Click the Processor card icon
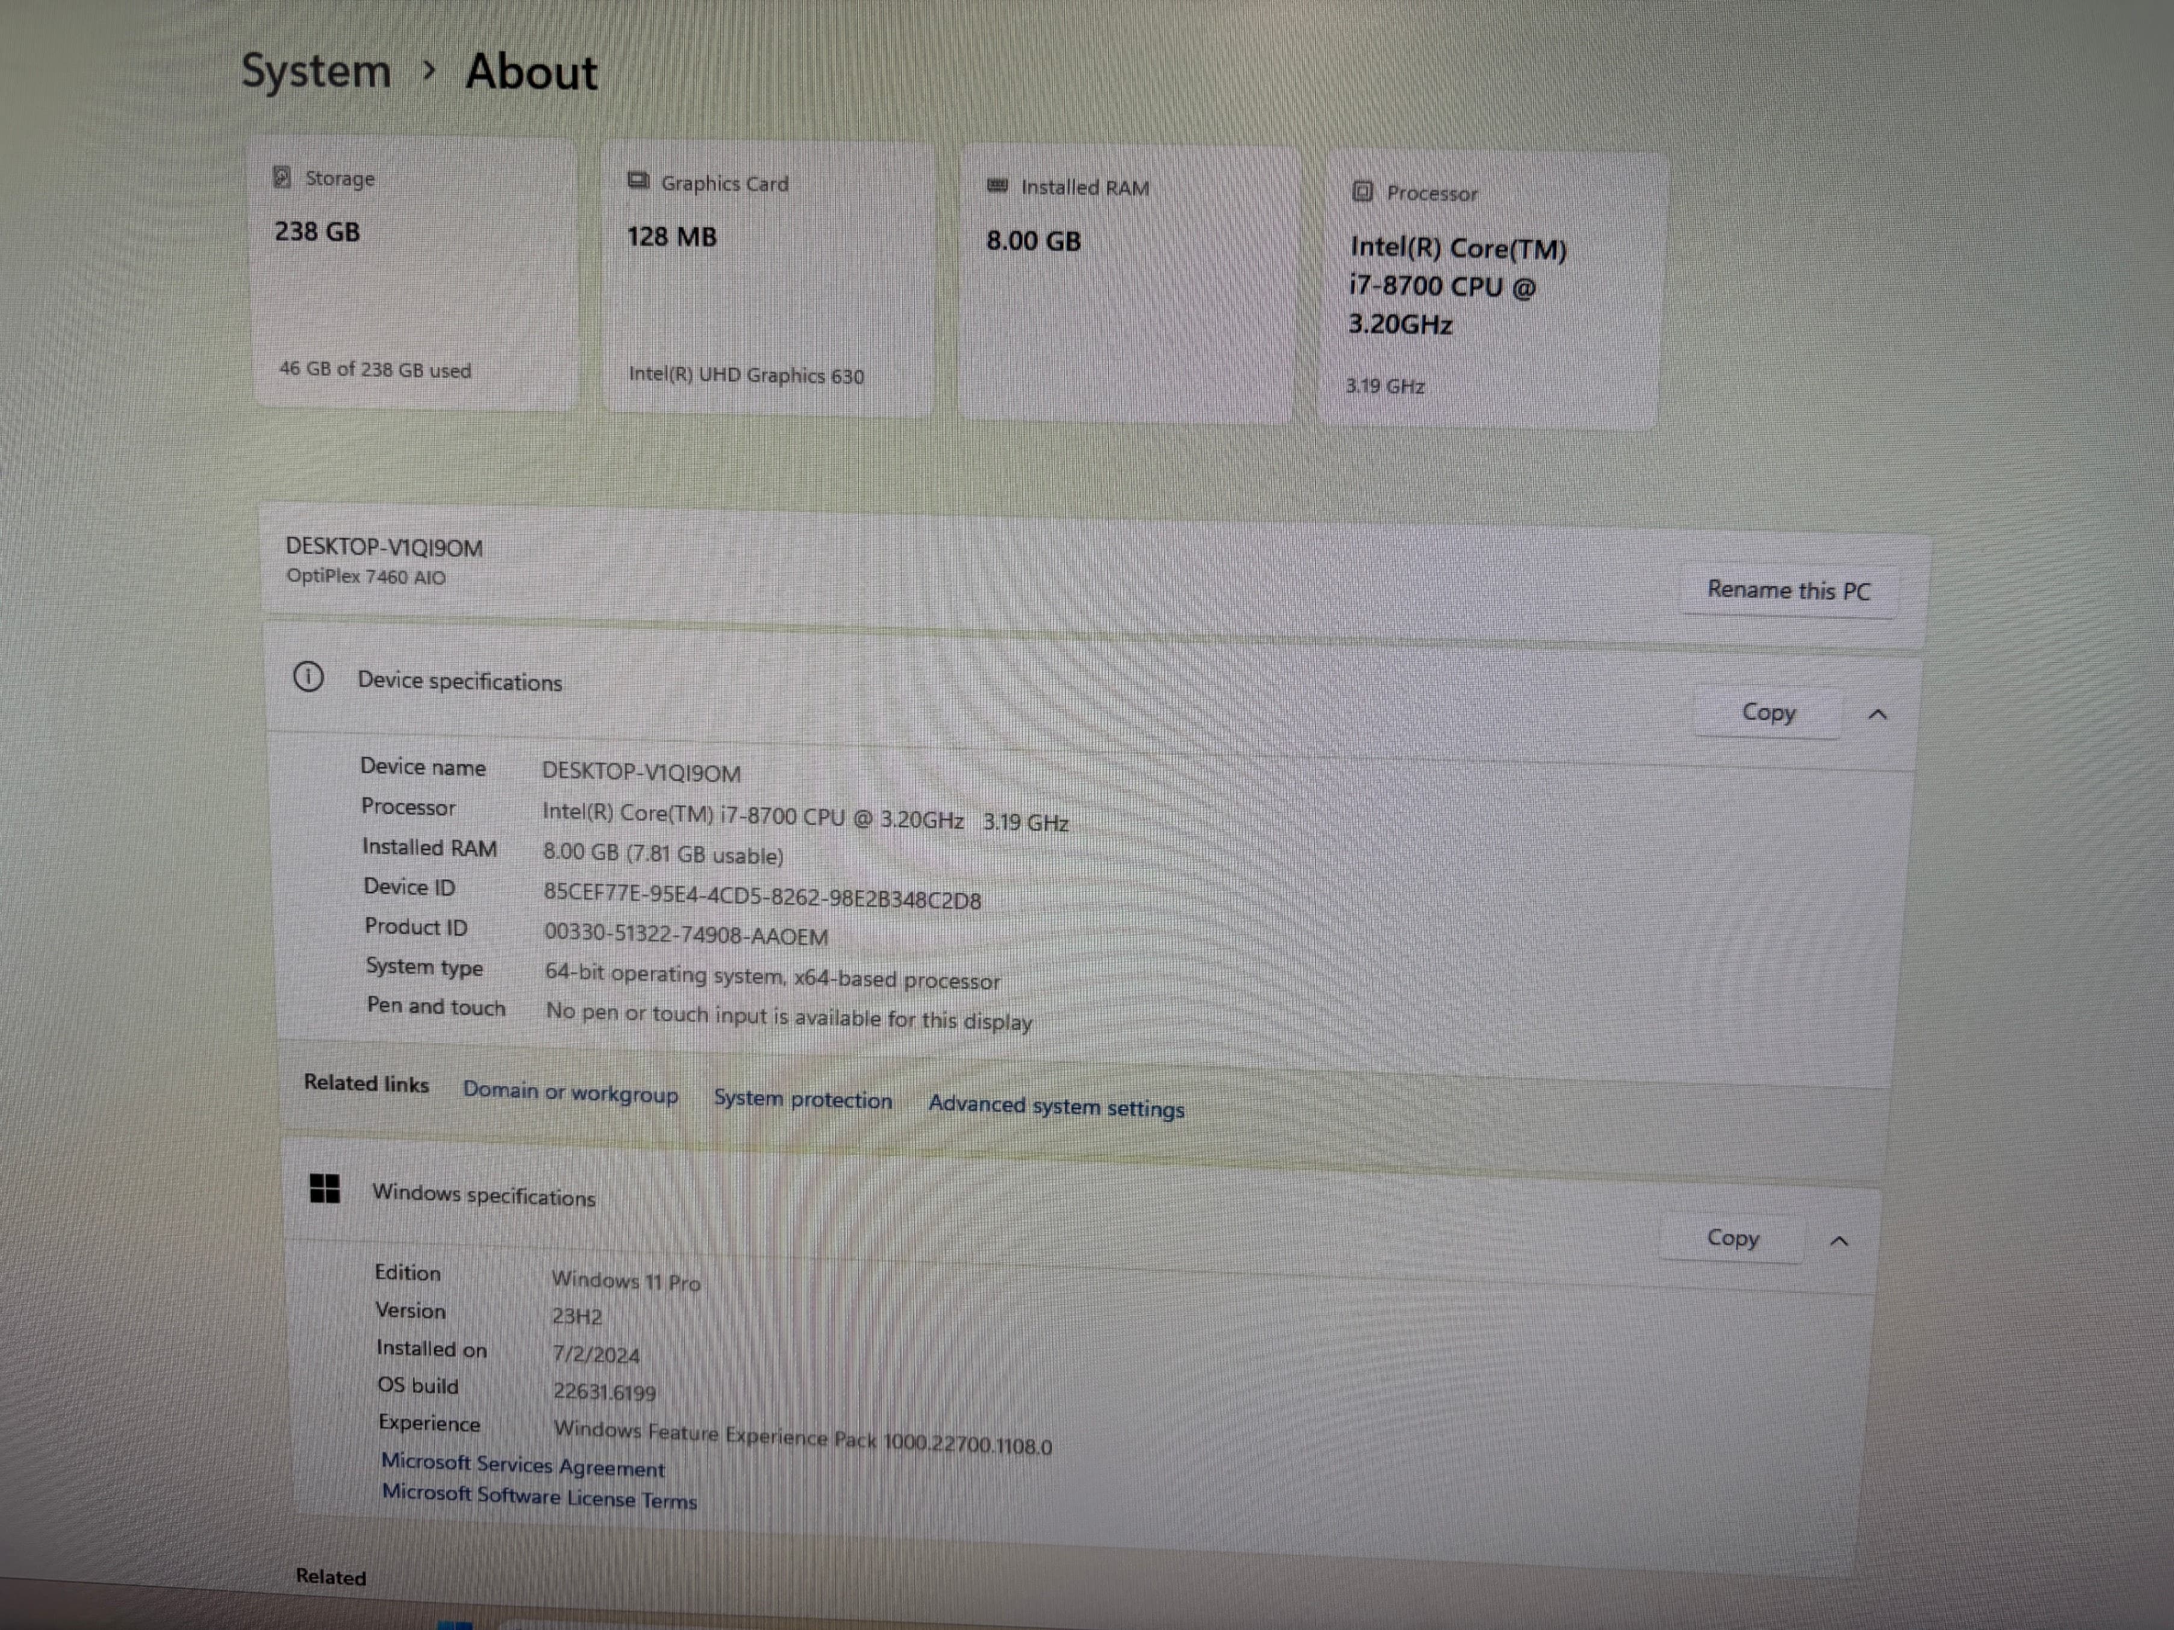The height and width of the screenshot is (1630, 2174). click(1362, 191)
